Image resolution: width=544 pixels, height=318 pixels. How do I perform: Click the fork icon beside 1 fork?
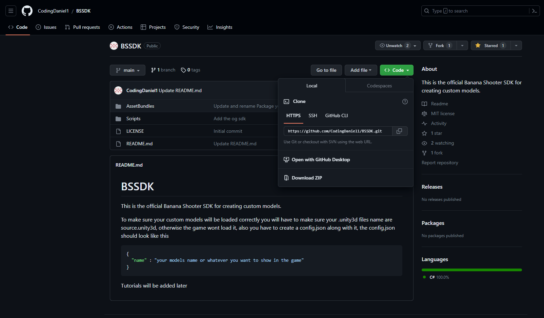tap(424, 153)
